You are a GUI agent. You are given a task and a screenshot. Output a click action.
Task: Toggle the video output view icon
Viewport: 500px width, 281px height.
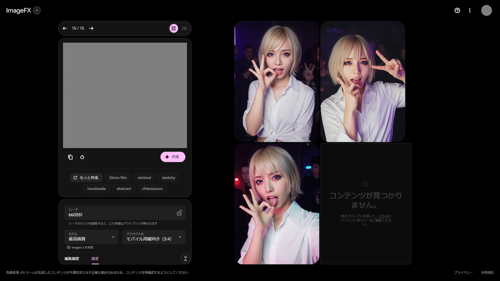[184, 28]
